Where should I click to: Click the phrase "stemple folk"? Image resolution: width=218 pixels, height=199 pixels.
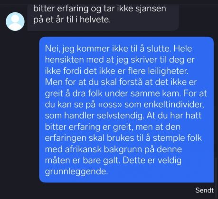[x=177, y=138]
